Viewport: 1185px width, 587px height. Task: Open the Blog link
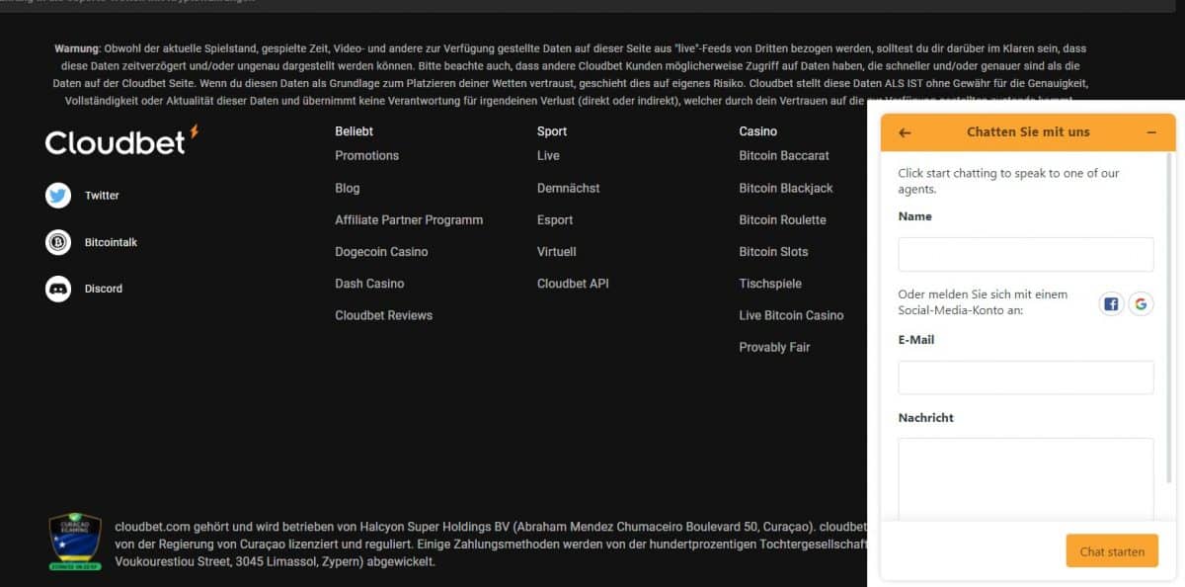(x=348, y=188)
